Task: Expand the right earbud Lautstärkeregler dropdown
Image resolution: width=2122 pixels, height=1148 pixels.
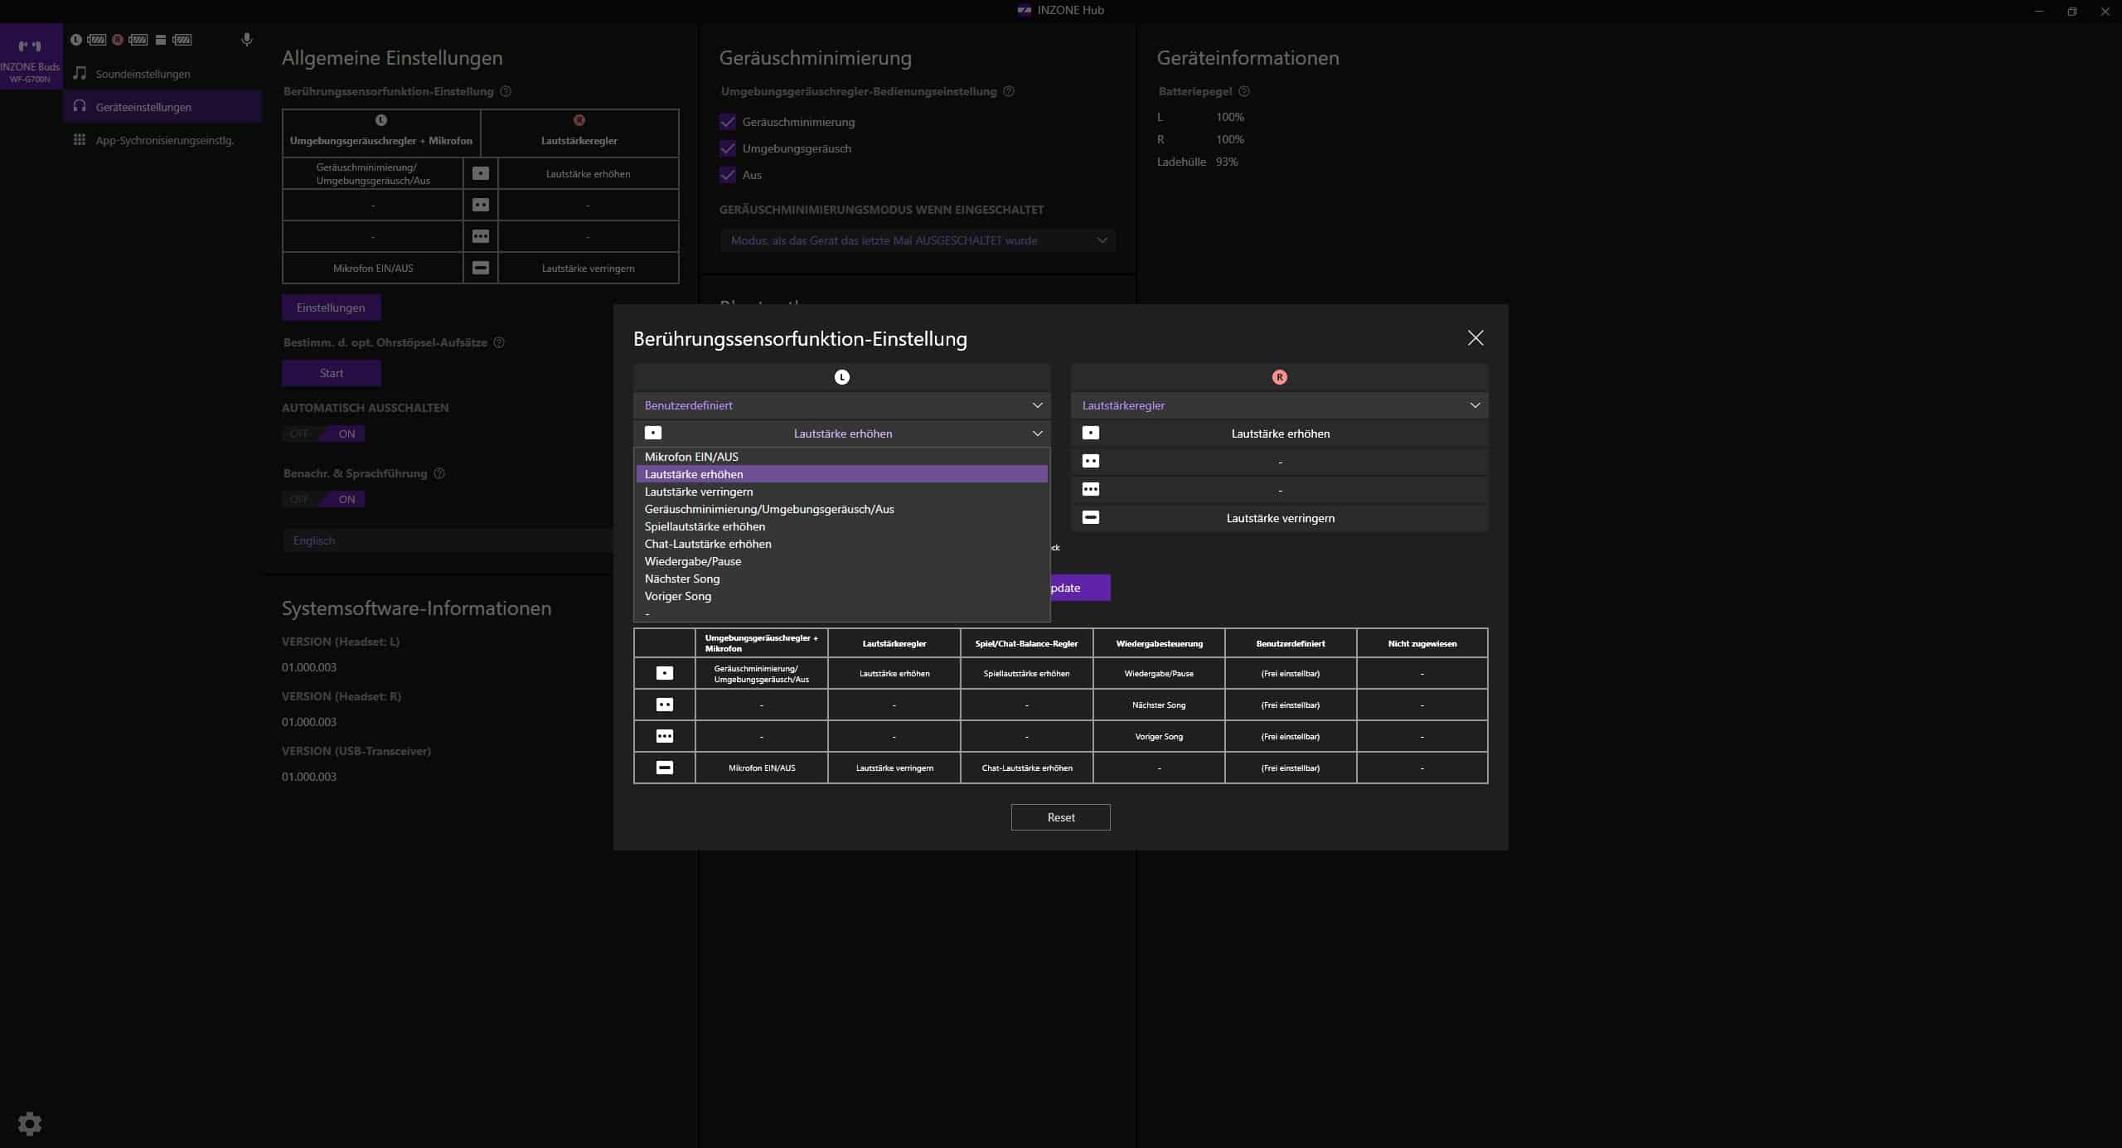Action: pyautogui.click(x=1279, y=405)
